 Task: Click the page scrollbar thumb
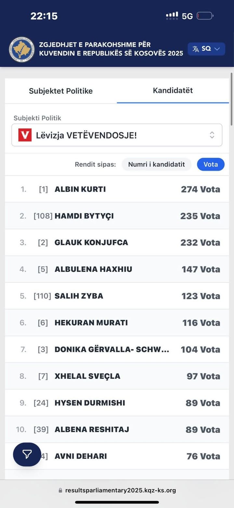pos(231,99)
